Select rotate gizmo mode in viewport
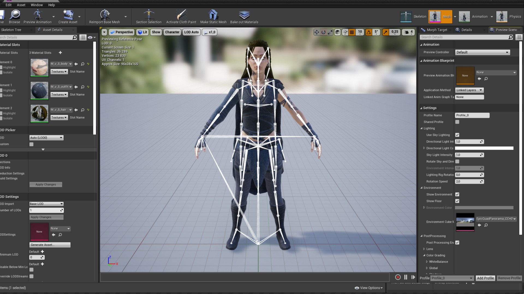This screenshot has height=294, width=524. (323, 32)
